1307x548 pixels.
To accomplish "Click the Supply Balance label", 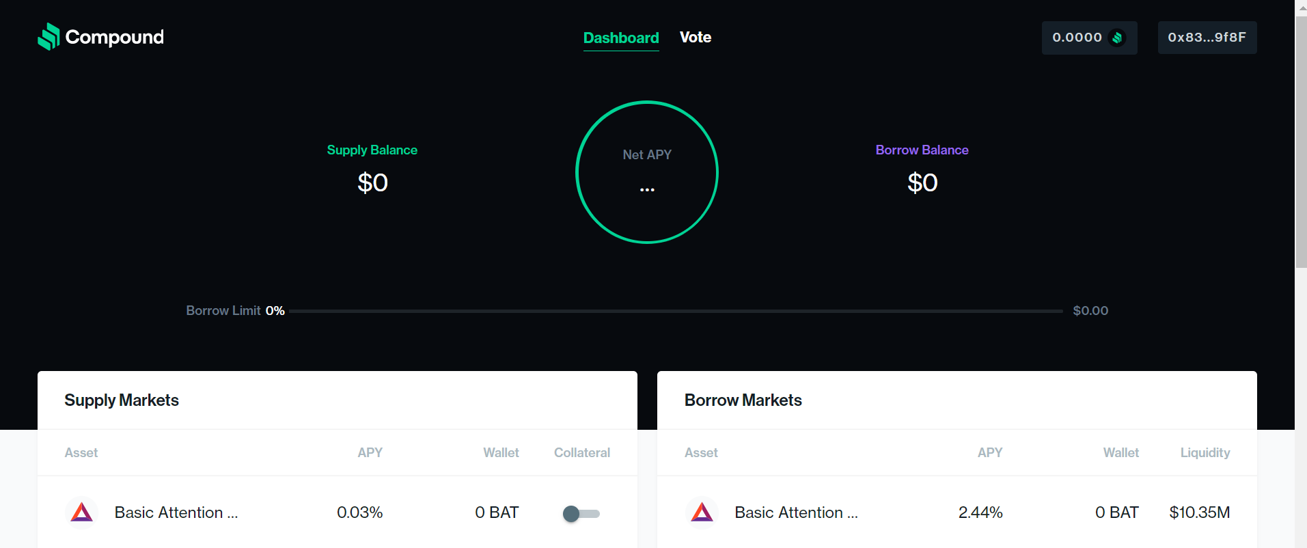I will pos(372,150).
